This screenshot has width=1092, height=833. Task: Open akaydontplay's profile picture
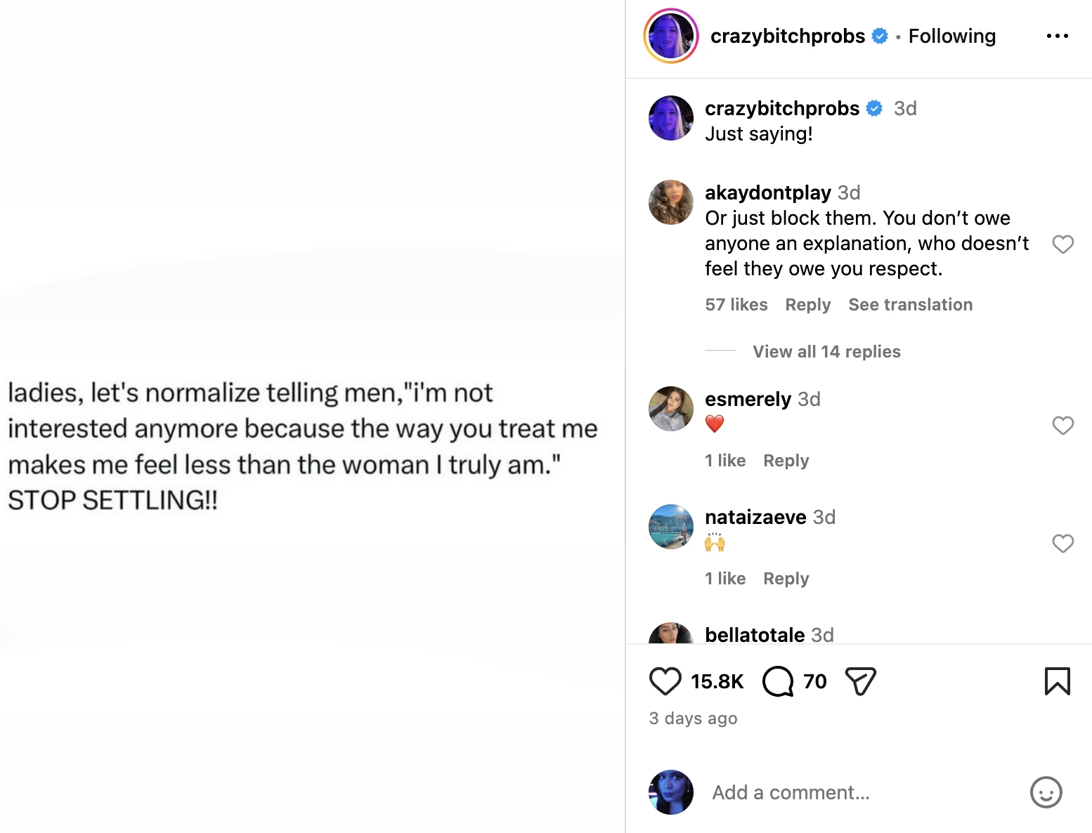pyautogui.click(x=670, y=202)
